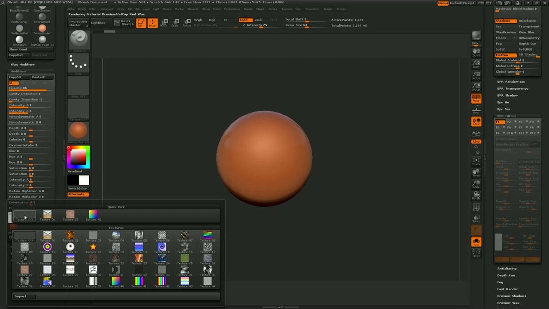Expand the Preview Shadows section
Viewport: 549px width, 309px height.
(x=512, y=296)
